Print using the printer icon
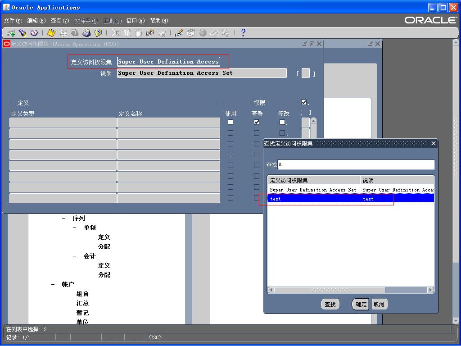The height and width of the screenshot is (346, 461). (86, 33)
